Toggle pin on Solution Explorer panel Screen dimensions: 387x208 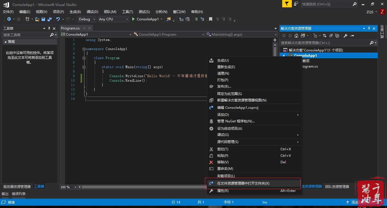369,28
